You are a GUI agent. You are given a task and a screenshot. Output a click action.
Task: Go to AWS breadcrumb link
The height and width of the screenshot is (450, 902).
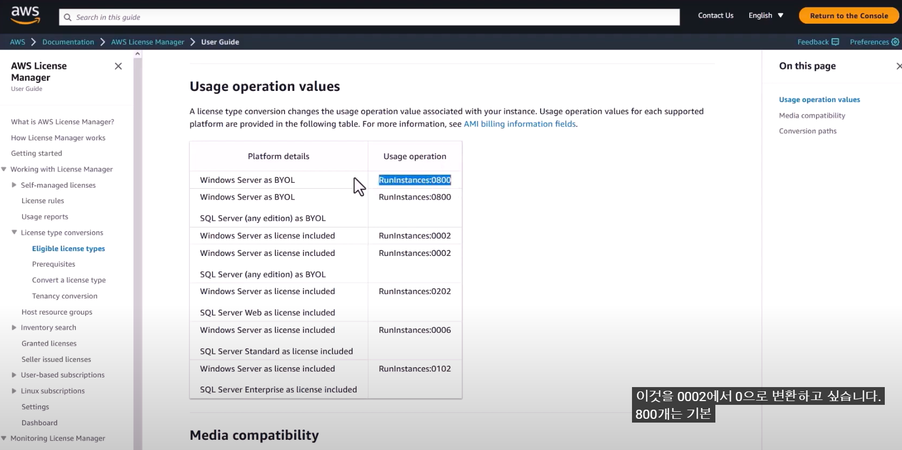[x=18, y=42]
